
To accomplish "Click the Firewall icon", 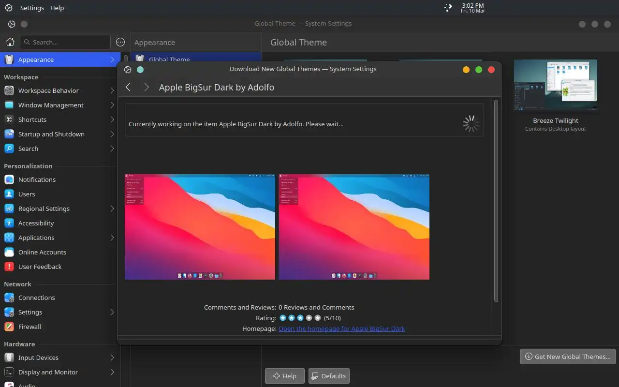I will (9, 327).
